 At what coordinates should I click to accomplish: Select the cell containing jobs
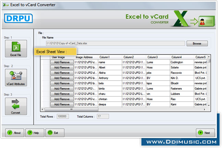(158, 73)
